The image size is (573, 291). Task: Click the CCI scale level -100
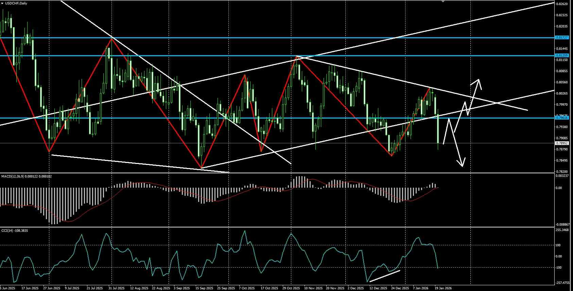[559, 268]
